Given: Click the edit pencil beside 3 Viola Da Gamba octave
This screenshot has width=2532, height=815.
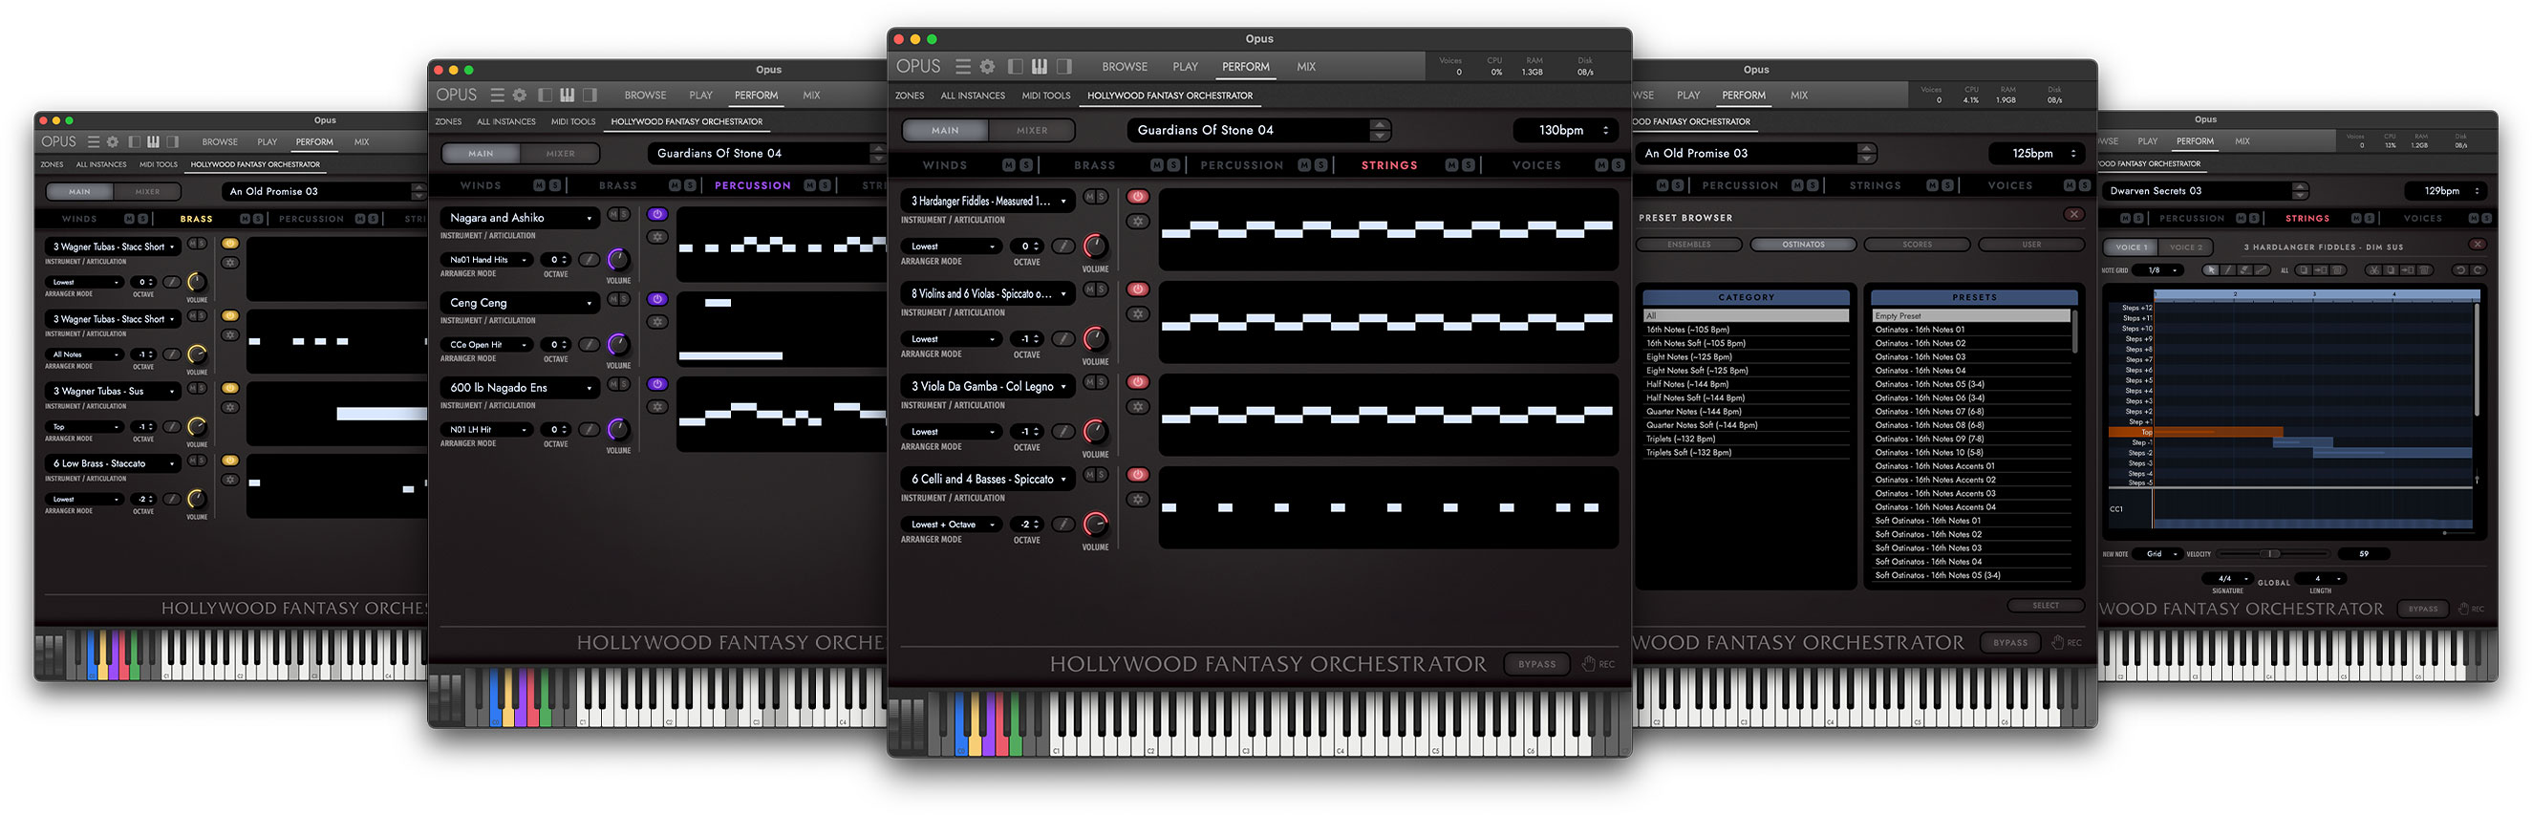Looking at the screenshot, I should pyautogui.click(x=1062, y=432).
